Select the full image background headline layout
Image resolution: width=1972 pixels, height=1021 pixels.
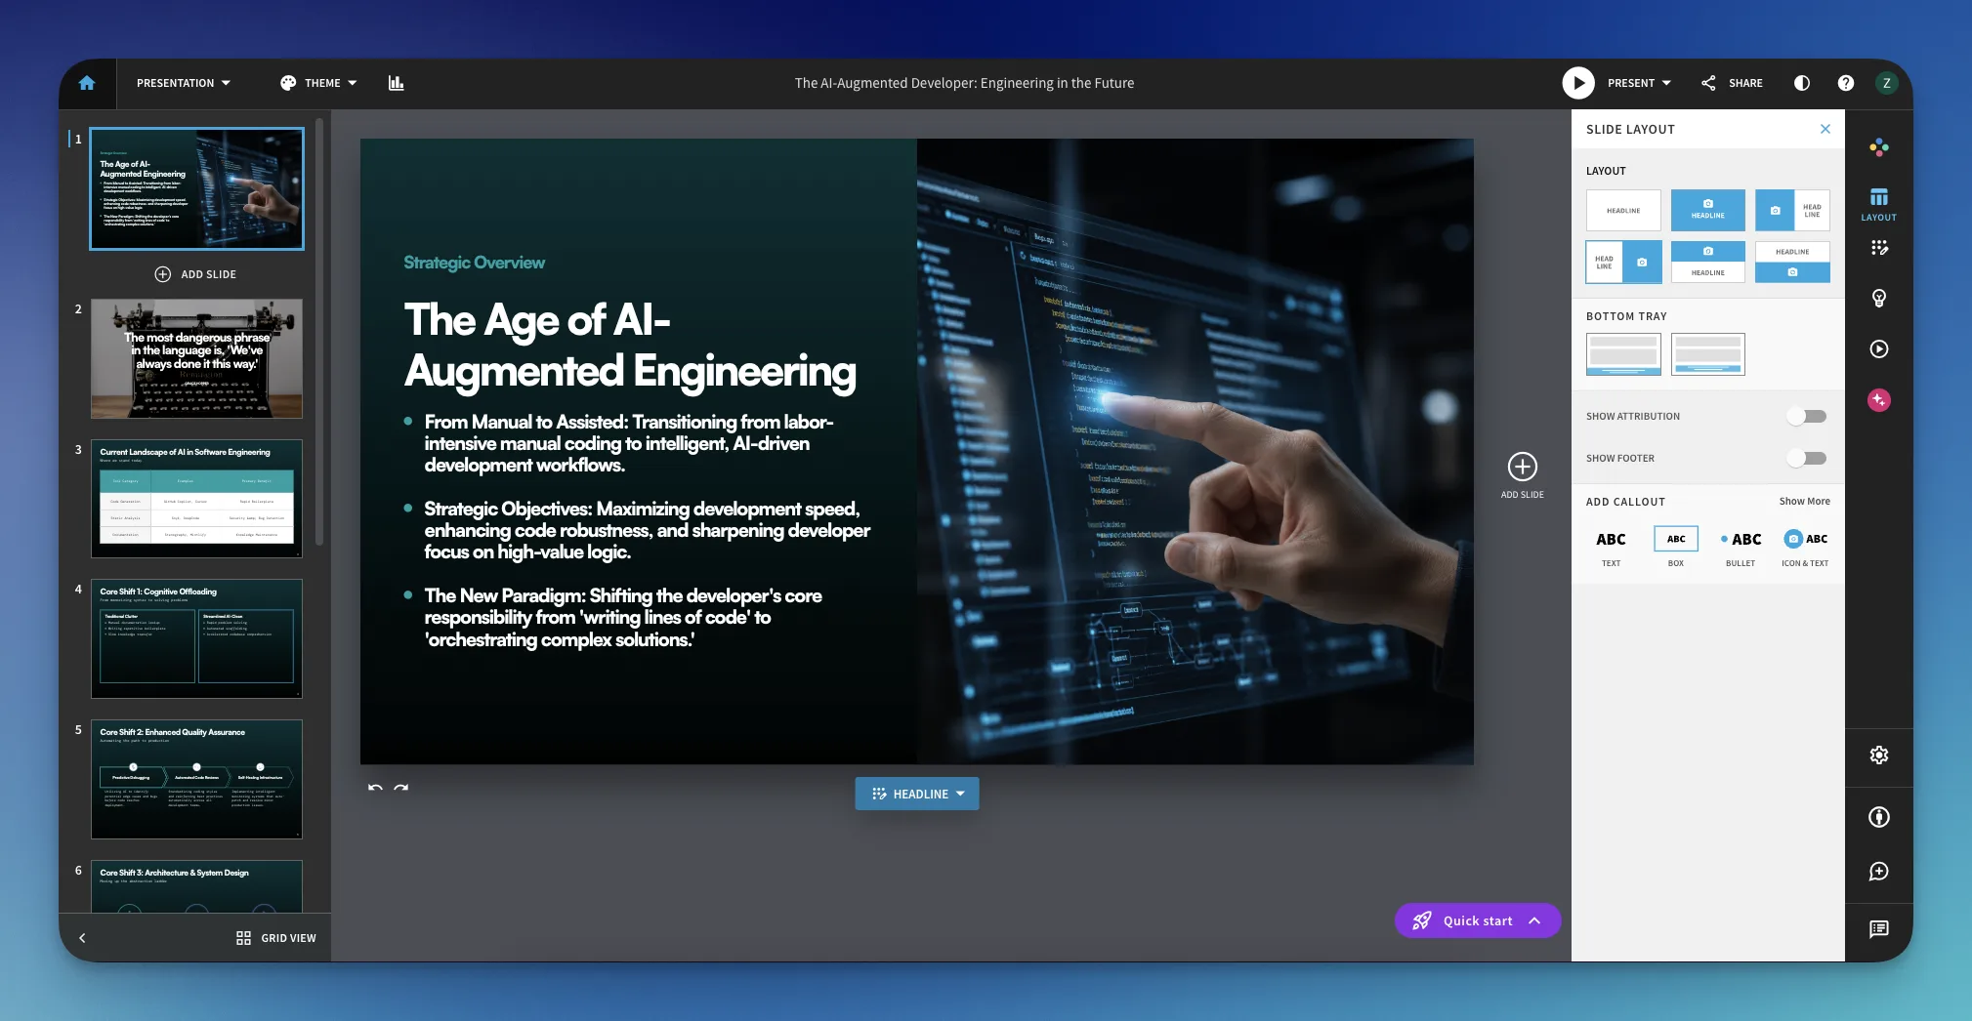1707,210
